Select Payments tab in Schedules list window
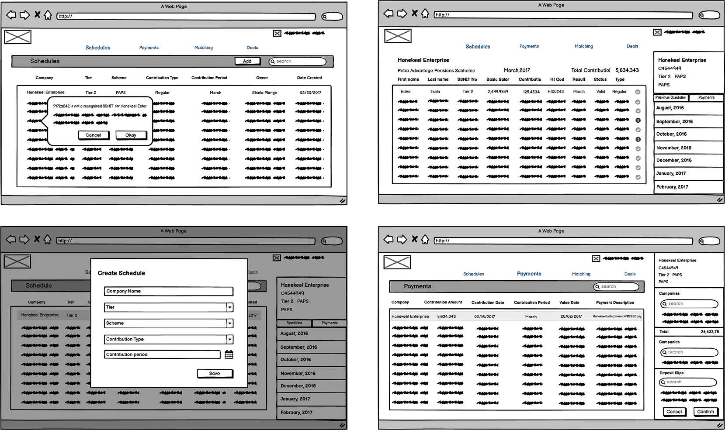The height and width of the screenshot is (430, 725). pos(149,48)
